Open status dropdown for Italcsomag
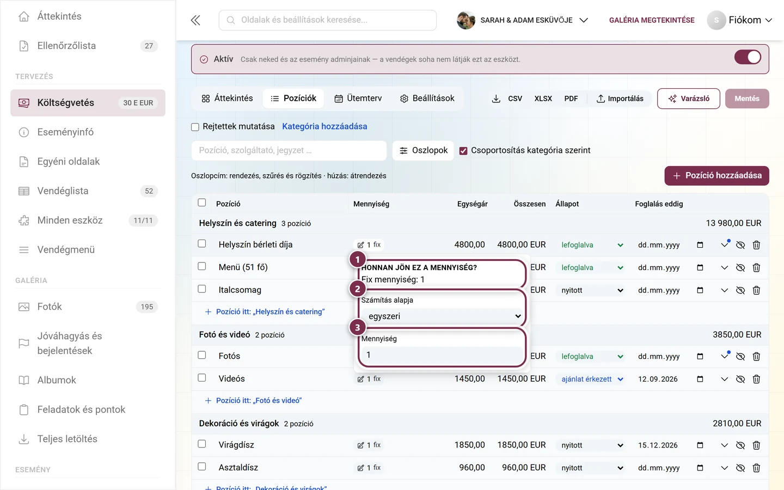Viewport: 784px width, 490px height. tap(592, 290)
